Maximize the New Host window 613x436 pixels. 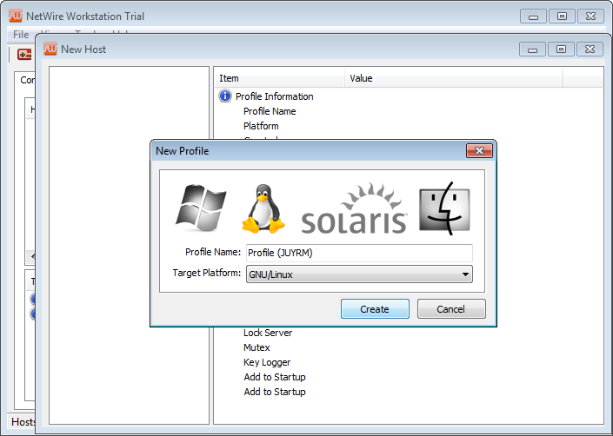tap(561, 50)
